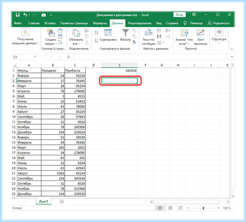Click the 100 % zoom level

(227, 208)
